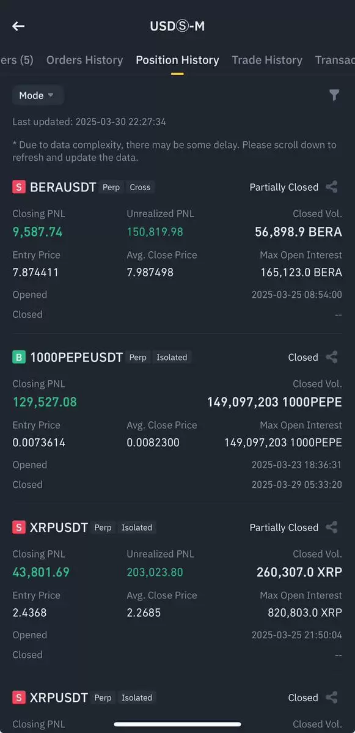Share the partially closed XRPUSDT position
Screen dimensions: 355x733
point(332,528)
